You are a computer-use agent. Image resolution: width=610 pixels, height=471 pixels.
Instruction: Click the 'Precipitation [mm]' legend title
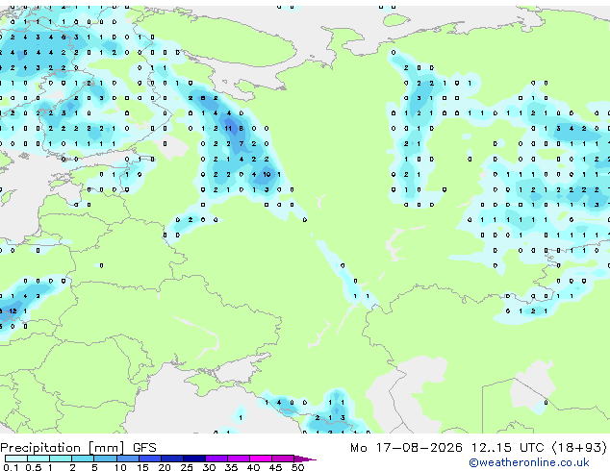tap(63, 448)
